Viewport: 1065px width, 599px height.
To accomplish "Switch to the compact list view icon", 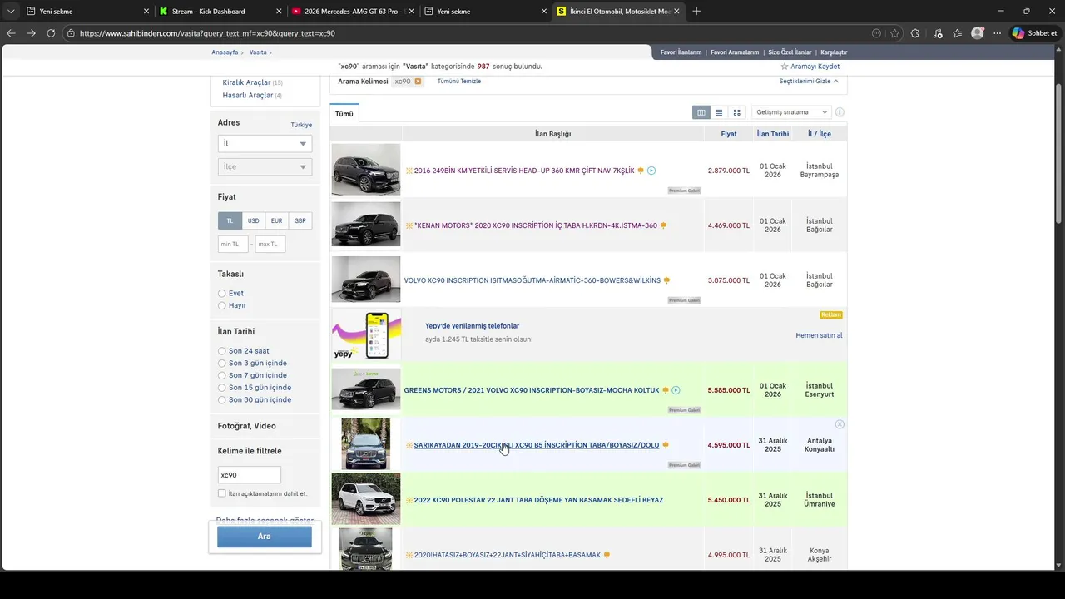I will tap(719, 112).
